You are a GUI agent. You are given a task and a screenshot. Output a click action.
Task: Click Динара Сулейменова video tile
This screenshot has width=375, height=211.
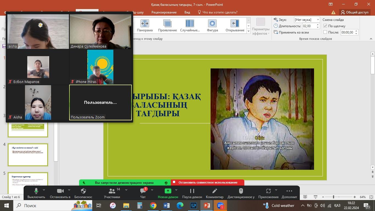click(100, 32)
